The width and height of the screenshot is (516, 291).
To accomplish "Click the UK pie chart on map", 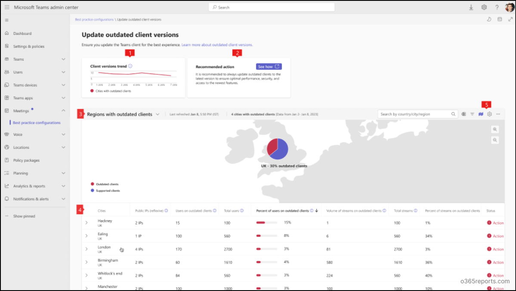I will [x=278, y=149].
